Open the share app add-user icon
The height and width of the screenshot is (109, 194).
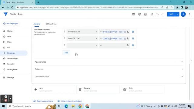(152, 14)
